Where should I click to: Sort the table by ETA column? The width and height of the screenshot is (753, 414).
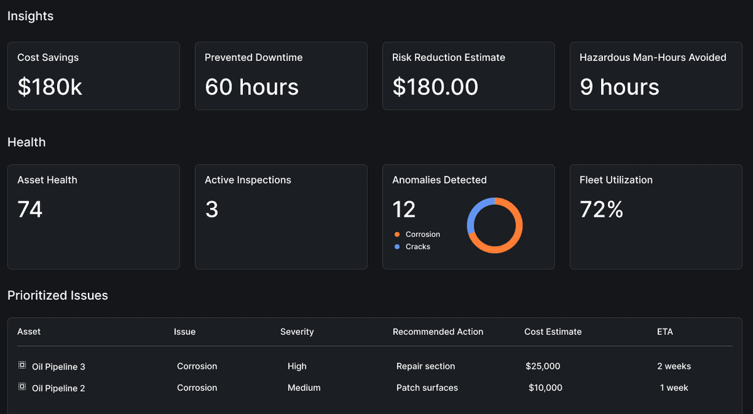[x=665, y=331]
